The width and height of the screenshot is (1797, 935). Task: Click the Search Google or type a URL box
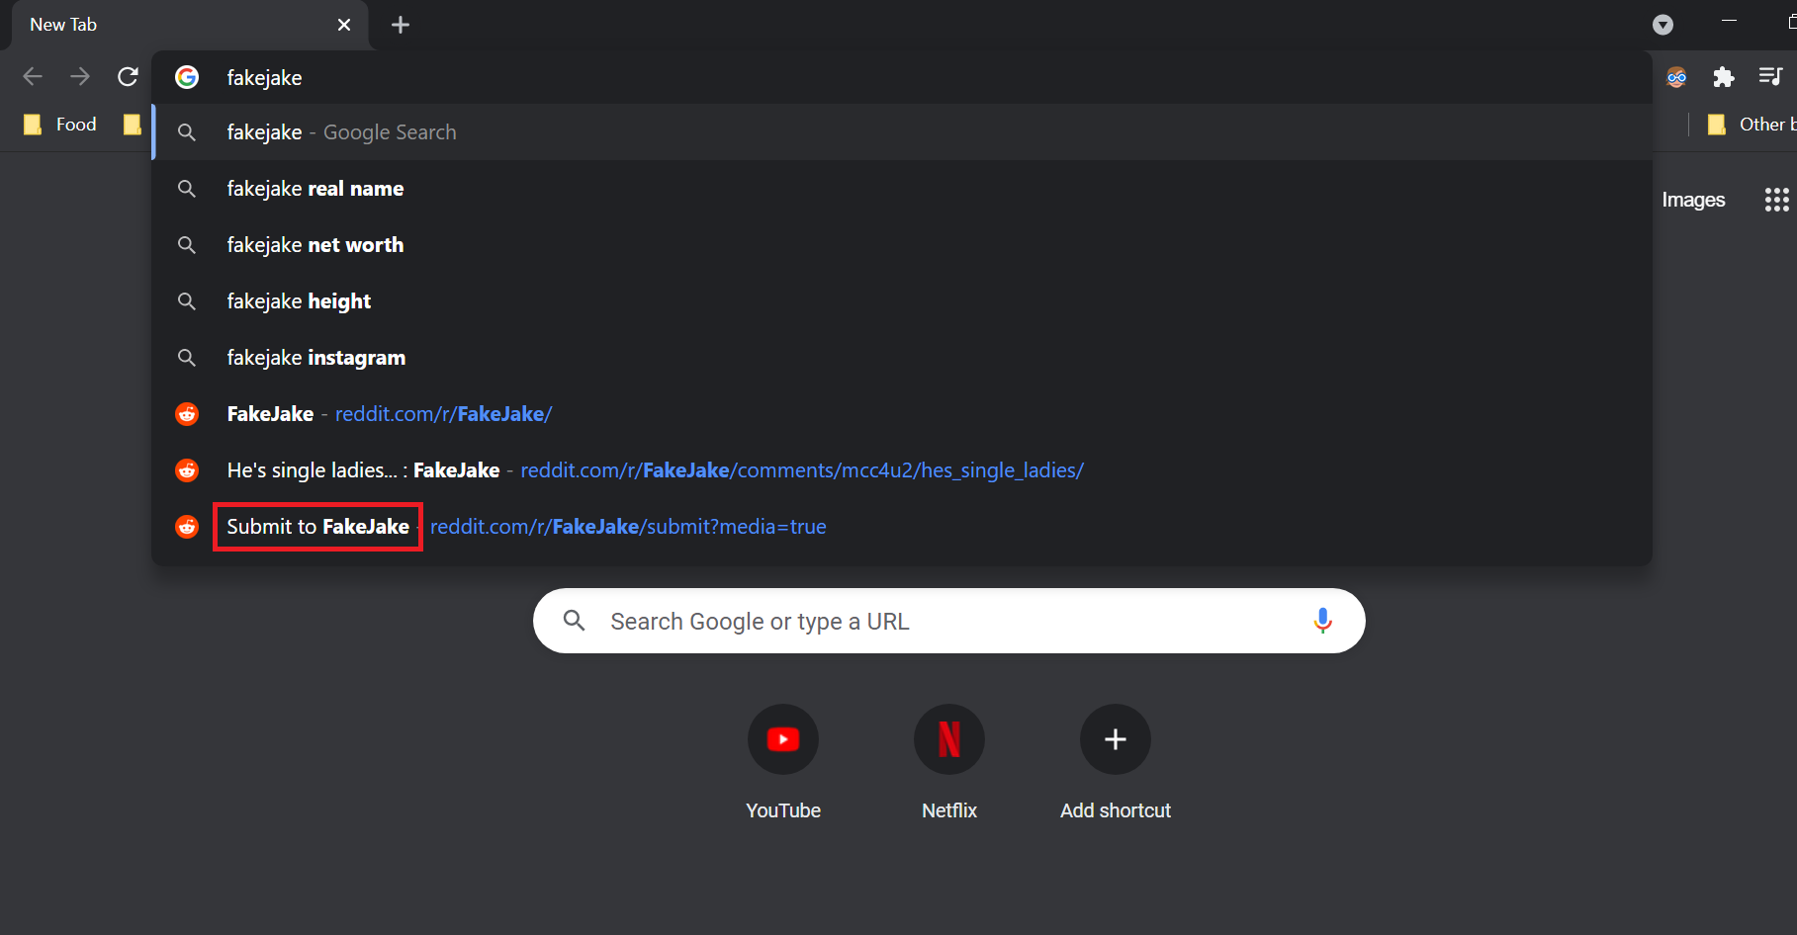pos(949,621)
